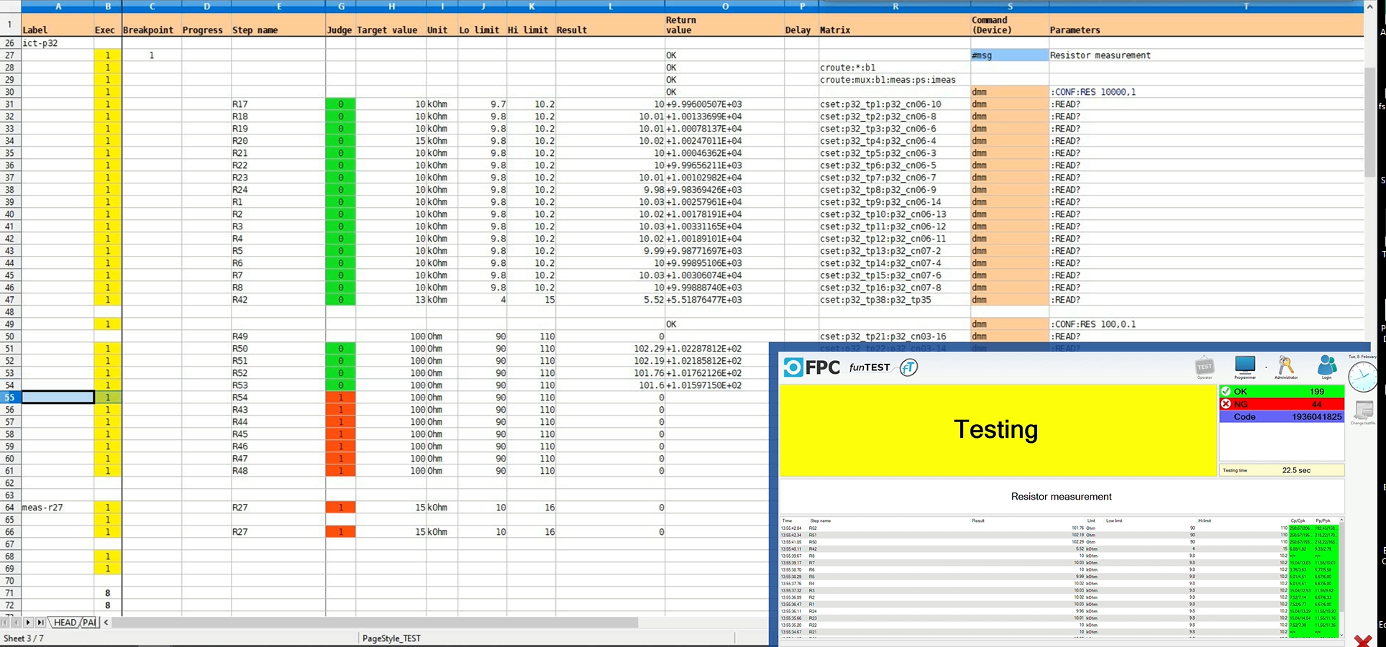Select the partially visible PAI sheet tab
Screen dimensions: 1386x647
88,623
